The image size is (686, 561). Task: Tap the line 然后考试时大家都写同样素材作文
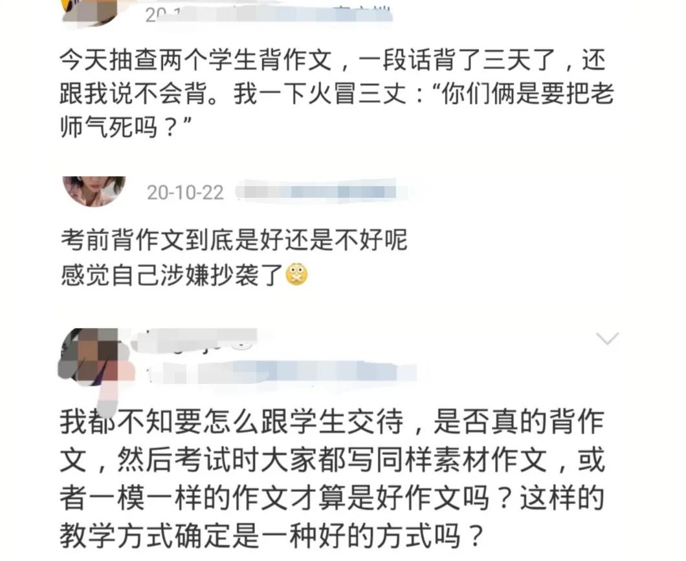(x=333, y=460)
